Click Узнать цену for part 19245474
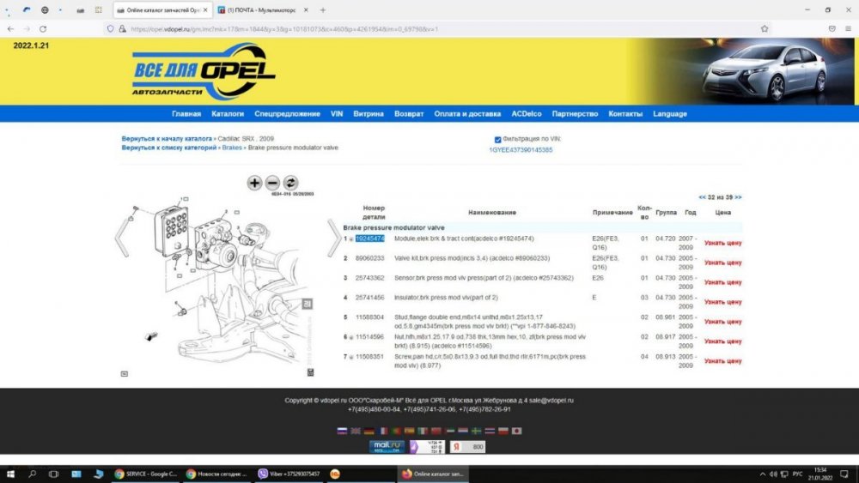The image size is (859, 483). 722,243
